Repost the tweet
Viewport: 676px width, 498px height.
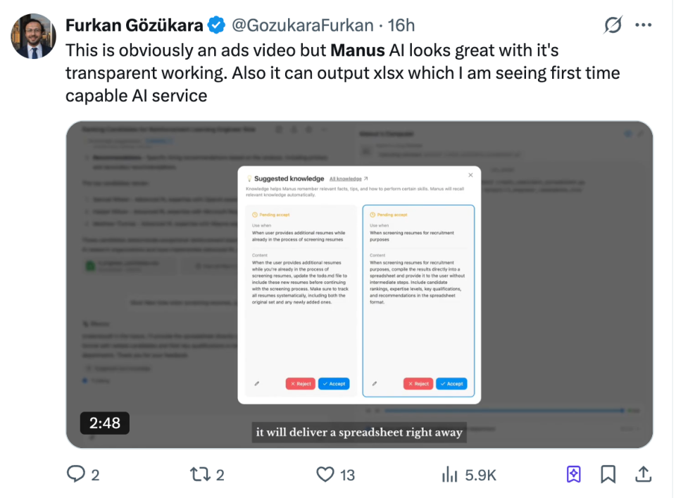tap(200, 475)
